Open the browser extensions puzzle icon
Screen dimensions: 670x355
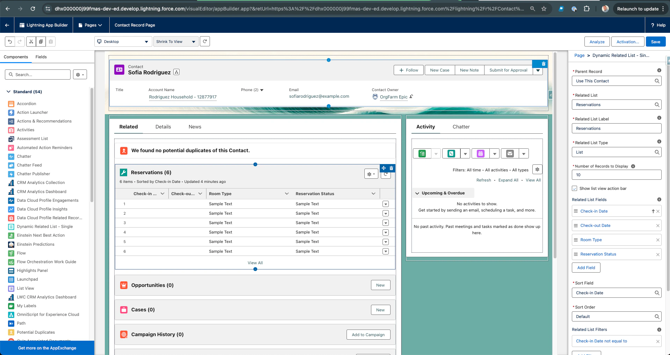point(587,9)
